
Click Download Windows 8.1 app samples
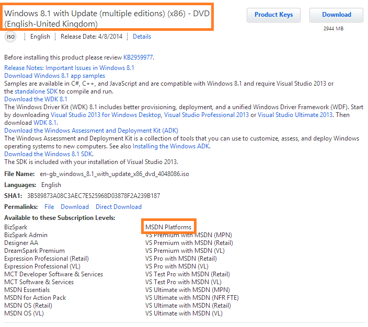point(54,76)
